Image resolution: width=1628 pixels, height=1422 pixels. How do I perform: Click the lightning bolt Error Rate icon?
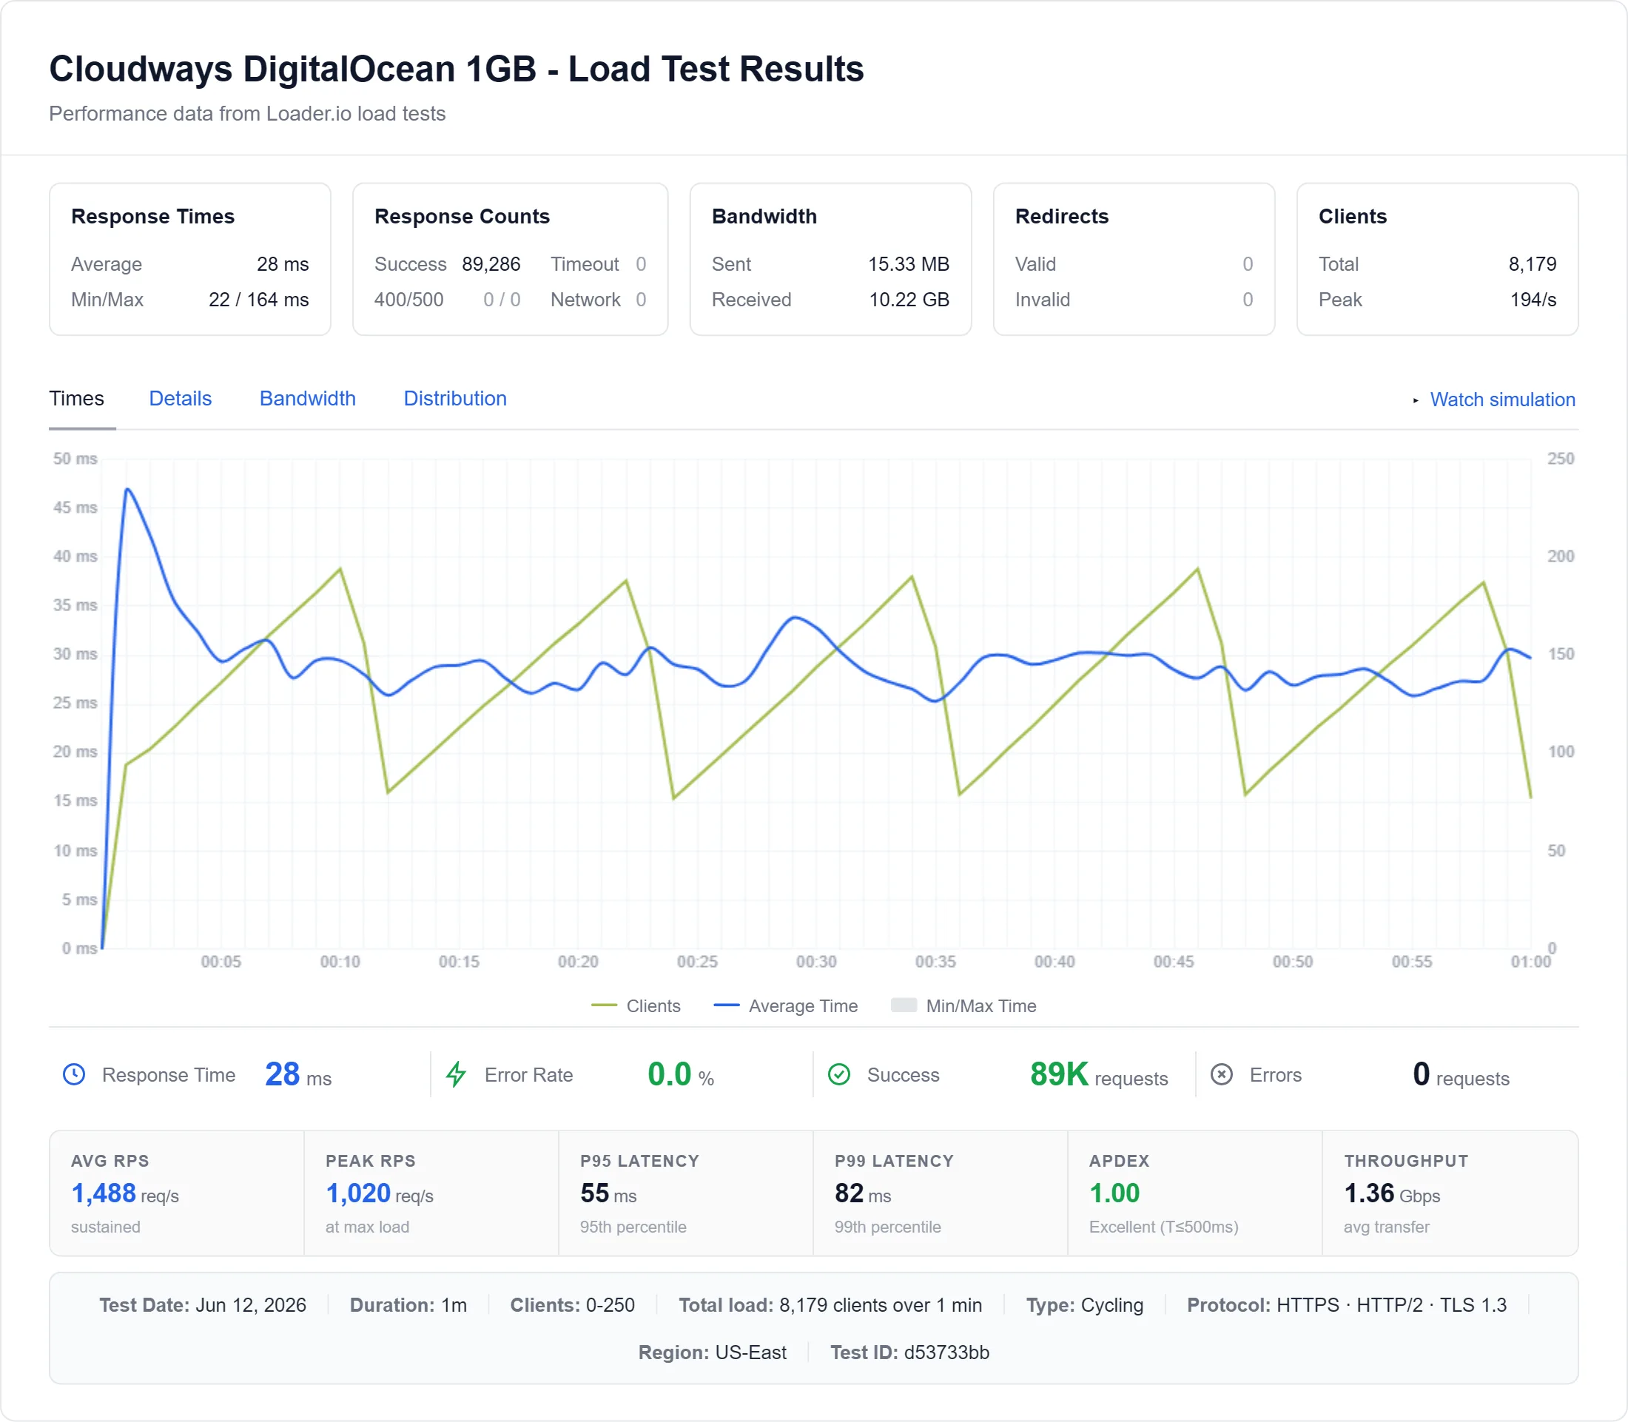[457, 1074]
